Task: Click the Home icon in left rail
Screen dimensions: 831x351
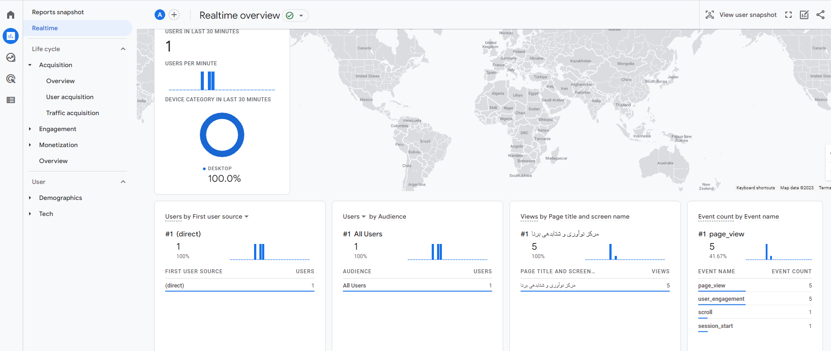Action: point(11,15)
